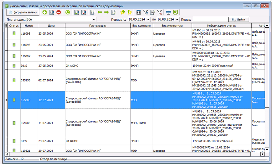Click horizontal scrollbar left arrow
The height and width of the screenshot is (164, 272).
click(7, 154)
